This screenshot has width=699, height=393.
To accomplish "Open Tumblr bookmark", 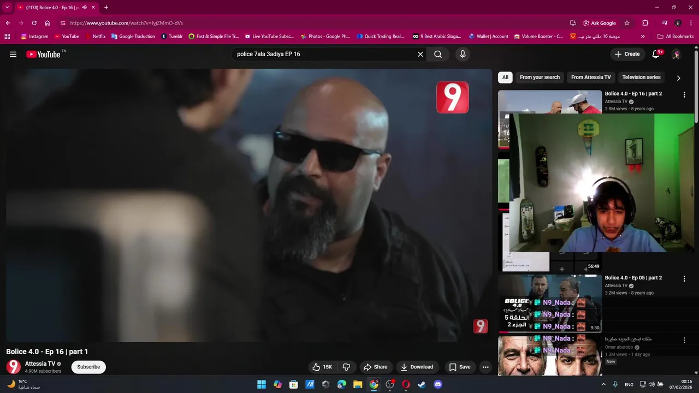I will point(171,37).
